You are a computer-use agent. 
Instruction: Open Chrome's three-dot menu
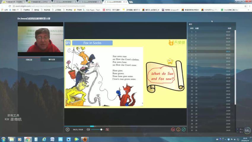[250, 6]
